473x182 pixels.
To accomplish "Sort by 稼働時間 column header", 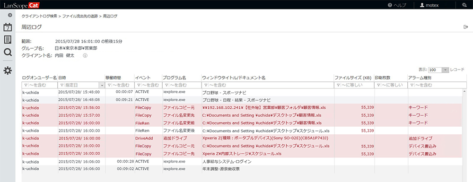I will coord(113,78).
